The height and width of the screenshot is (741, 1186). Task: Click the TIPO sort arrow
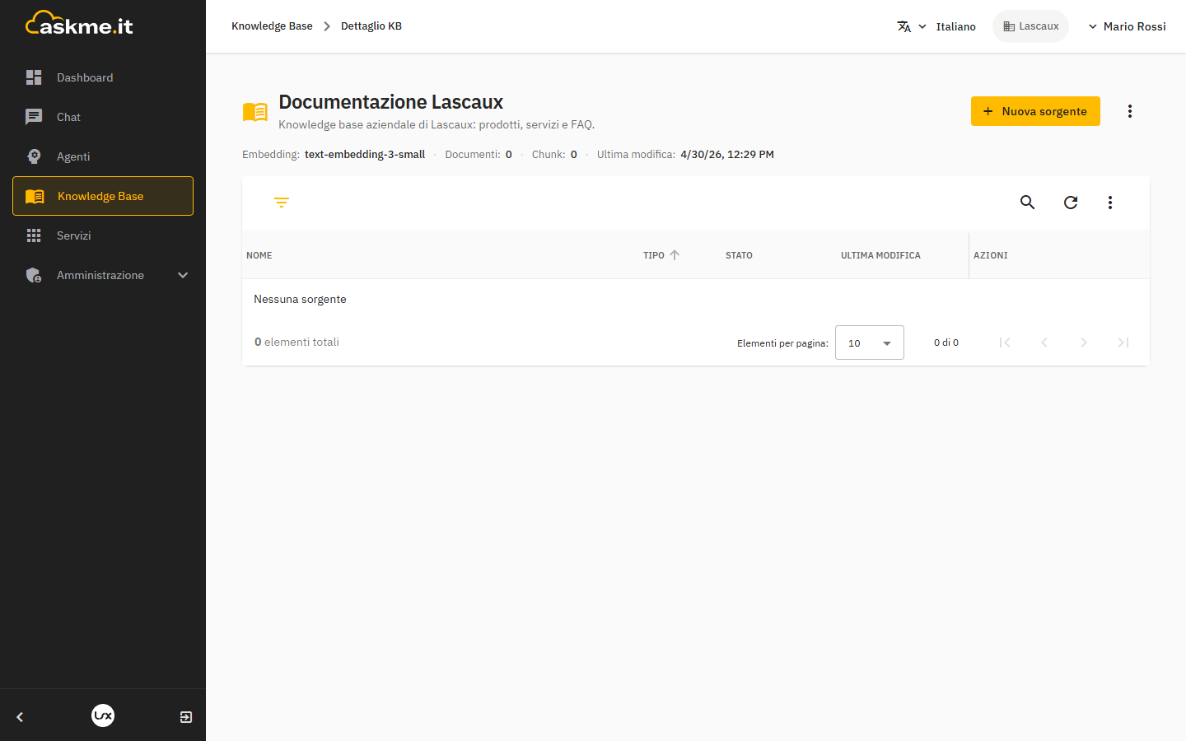[x=675, y=255]
